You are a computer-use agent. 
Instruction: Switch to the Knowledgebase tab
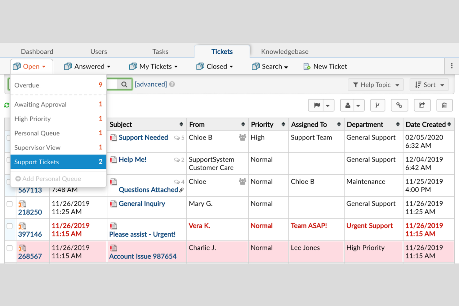click(284, 51)
